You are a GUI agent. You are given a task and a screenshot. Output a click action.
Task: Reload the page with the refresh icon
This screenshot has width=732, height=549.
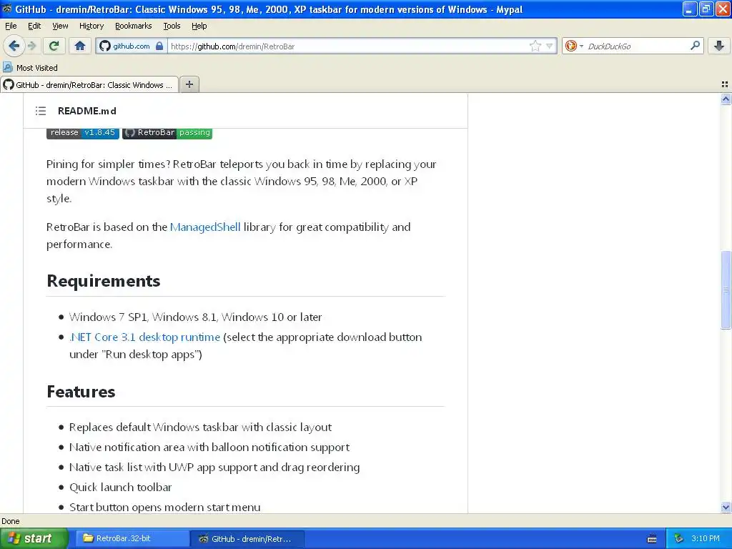(54, 46)
